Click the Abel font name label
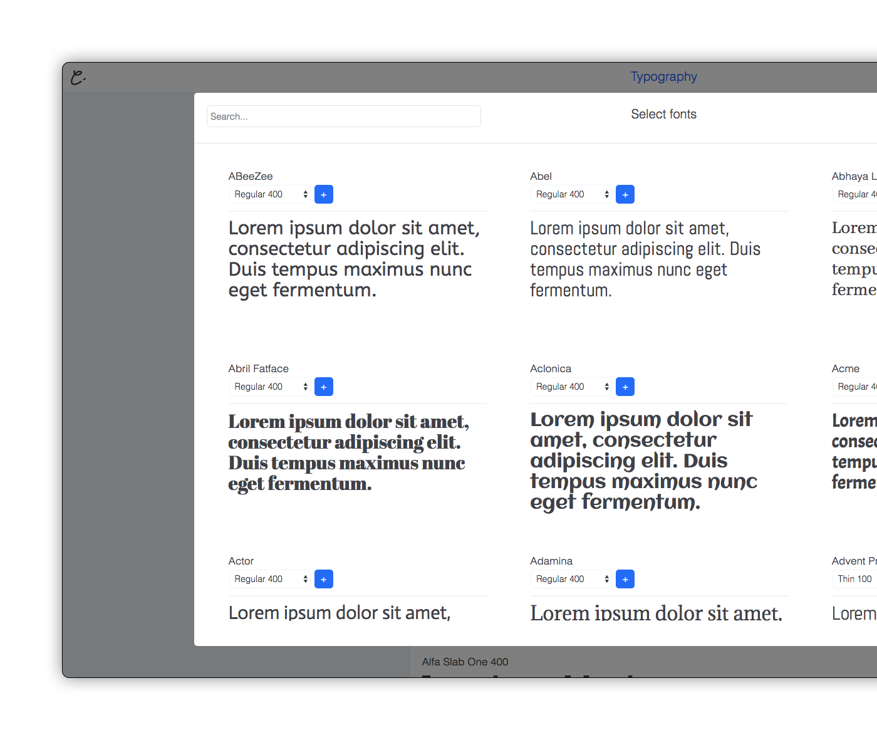The width and height of the screenshot is (877, 740). pyautogui.click(x=541, y=176)
